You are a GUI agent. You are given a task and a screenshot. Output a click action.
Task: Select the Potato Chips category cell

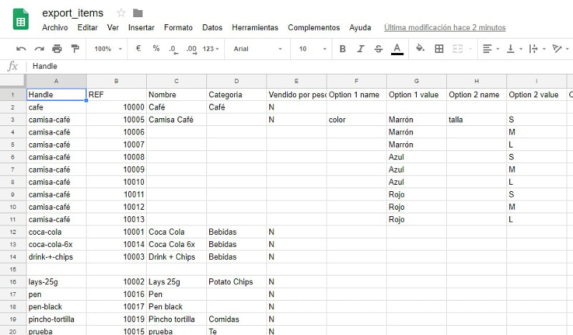[236, 281]
